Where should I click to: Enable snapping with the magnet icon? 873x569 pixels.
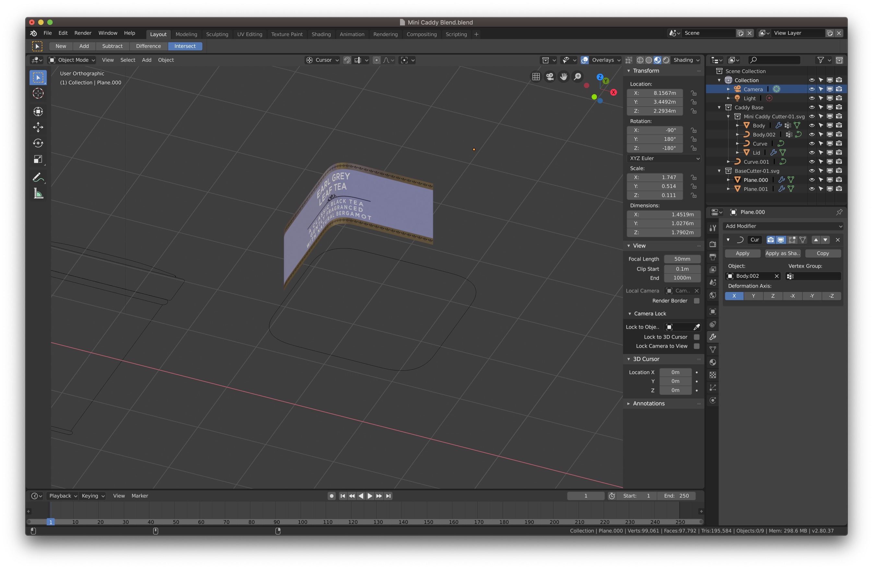tap(347, 60)
